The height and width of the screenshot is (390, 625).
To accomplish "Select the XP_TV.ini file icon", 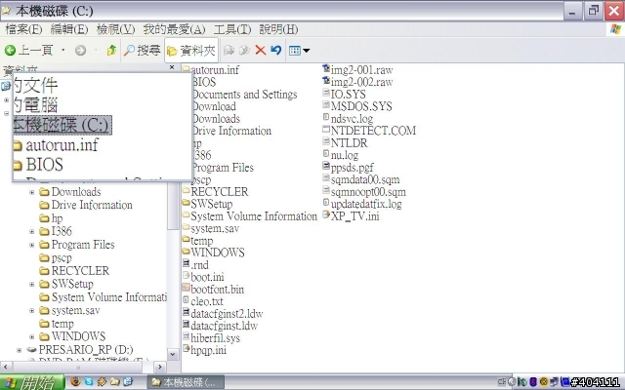I will click(326, 214).
